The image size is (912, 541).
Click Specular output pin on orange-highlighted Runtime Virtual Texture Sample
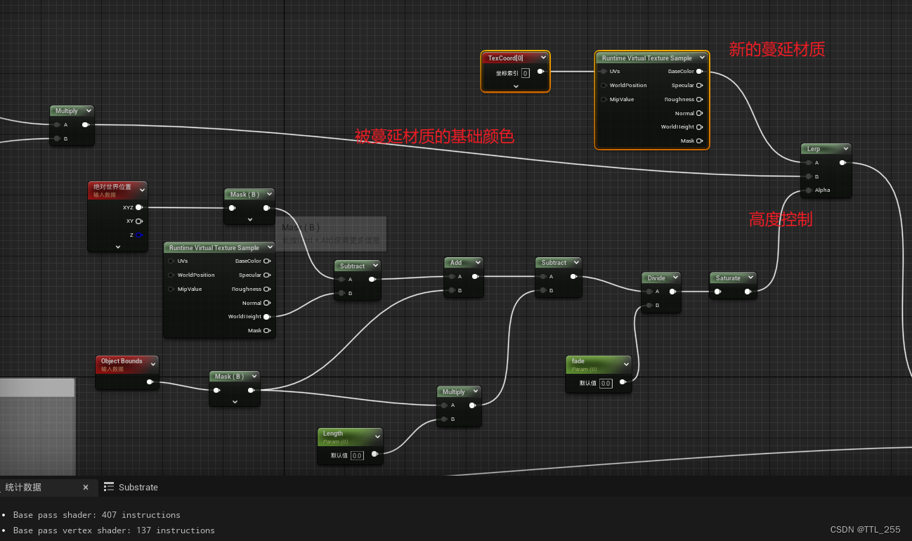700,85
